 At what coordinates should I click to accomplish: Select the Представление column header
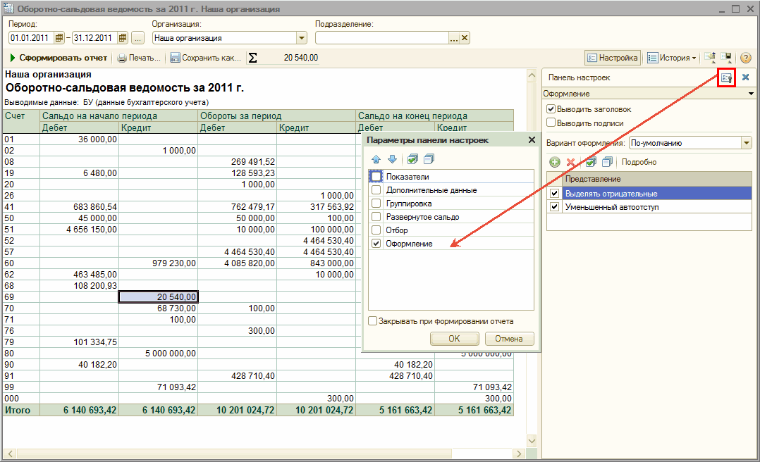(657, 179)
